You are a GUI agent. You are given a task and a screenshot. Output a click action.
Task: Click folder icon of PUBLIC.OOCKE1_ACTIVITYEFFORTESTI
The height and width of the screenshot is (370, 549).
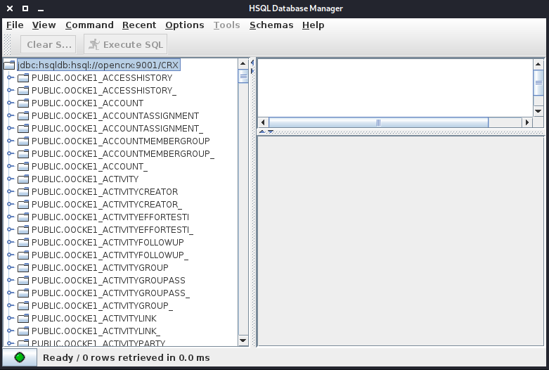pos(23,217)
